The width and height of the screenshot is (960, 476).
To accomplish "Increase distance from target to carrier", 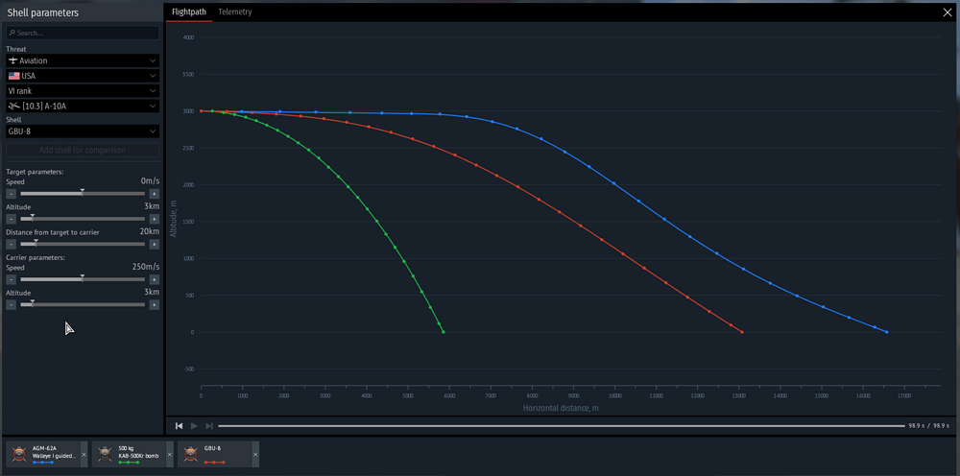I will tap(155, 244).
